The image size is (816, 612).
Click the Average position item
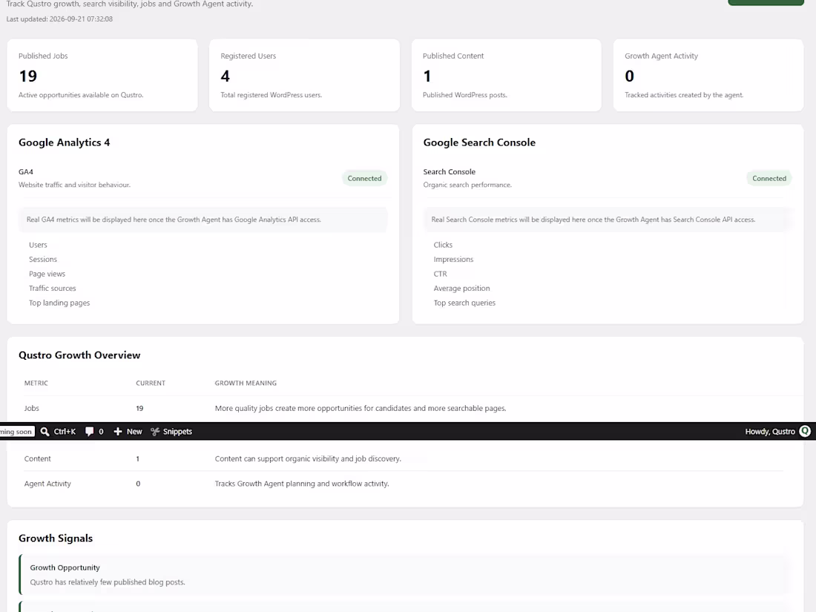point(461,289)
